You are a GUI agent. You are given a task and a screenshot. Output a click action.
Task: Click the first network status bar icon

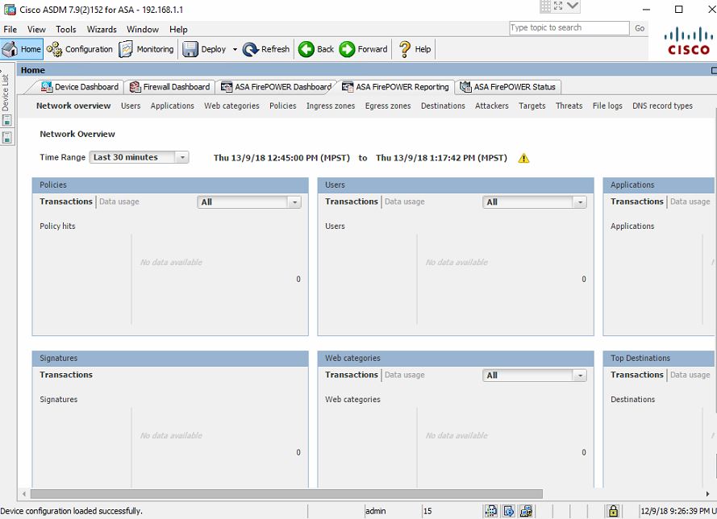(491, 511)
